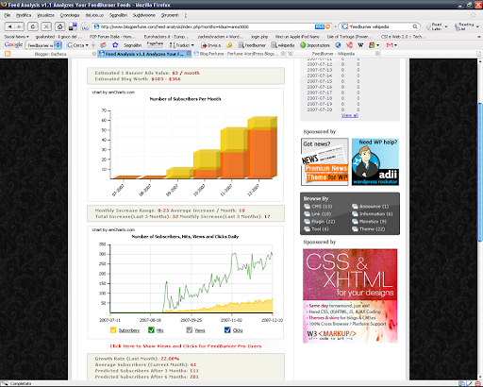Click the del.icio.us TAG button

pos(85,26)
